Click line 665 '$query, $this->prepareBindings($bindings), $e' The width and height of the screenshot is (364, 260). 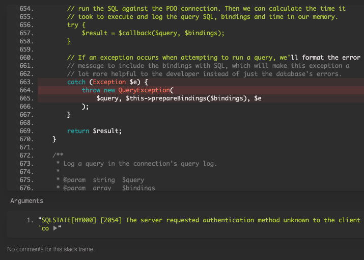pos(179,98)
